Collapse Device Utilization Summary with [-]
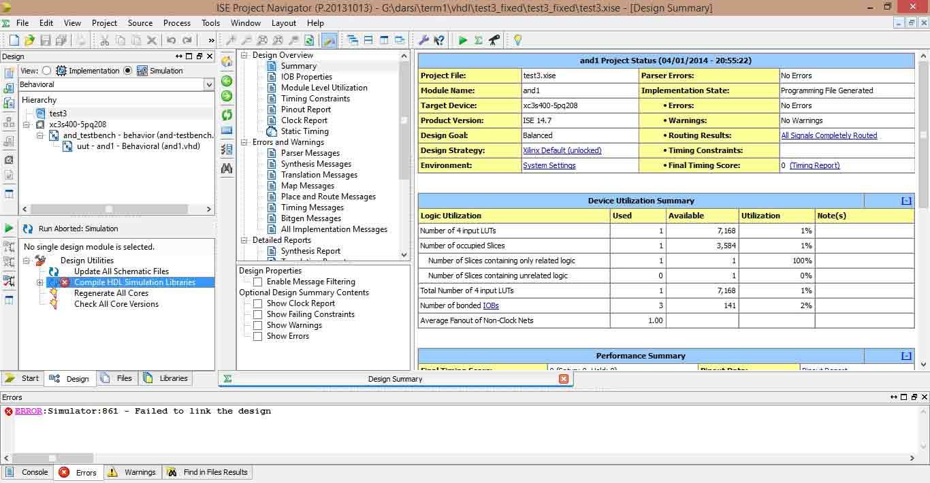Image resolution: width=930 pixels, height=483 pixels. tap(906, 201)
